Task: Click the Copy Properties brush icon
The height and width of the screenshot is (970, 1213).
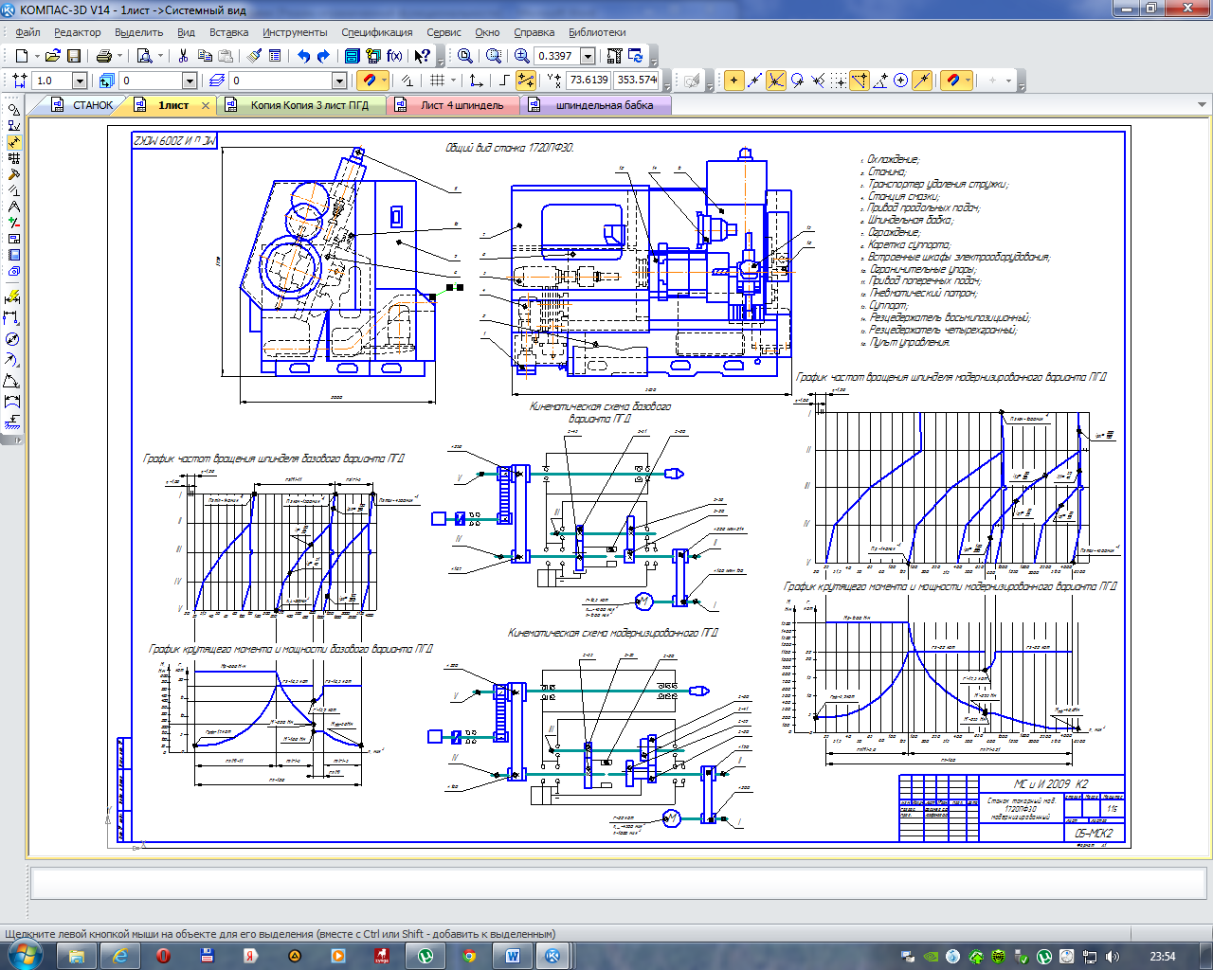Action: pos(254,56)
